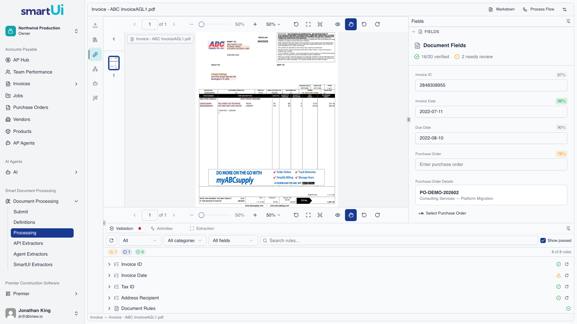
Task: Open Northwind Production organization switcher
Action: pyautogui.click(x=42, y=31)
